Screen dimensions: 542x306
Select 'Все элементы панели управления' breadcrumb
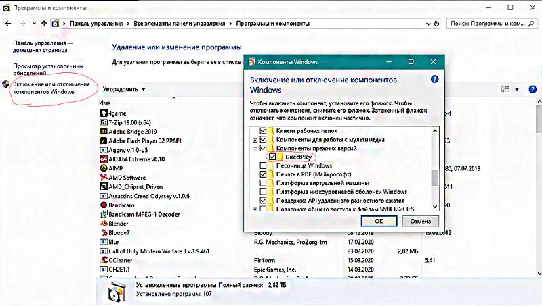179,24
